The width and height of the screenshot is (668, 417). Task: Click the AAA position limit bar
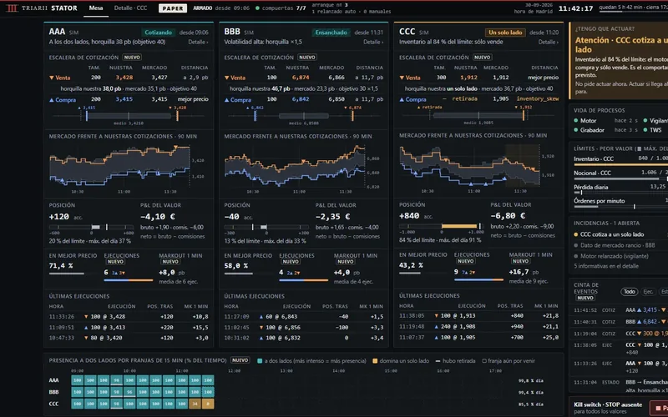point(92,227)
